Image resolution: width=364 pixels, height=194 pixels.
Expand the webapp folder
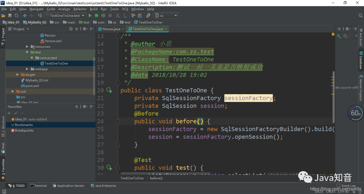coord(27,69)
